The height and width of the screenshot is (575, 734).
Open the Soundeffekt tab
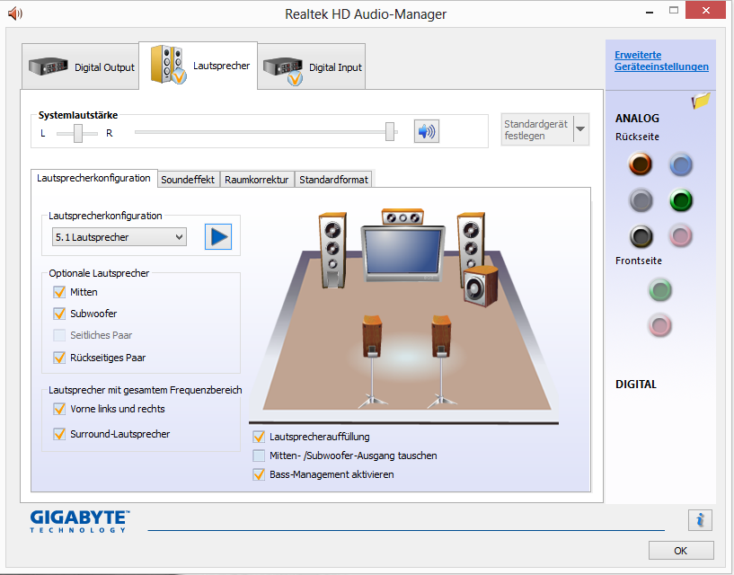188,180
